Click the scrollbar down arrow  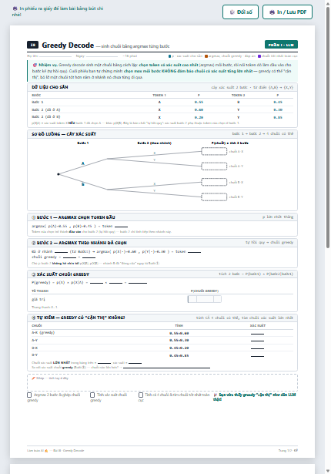328,471
